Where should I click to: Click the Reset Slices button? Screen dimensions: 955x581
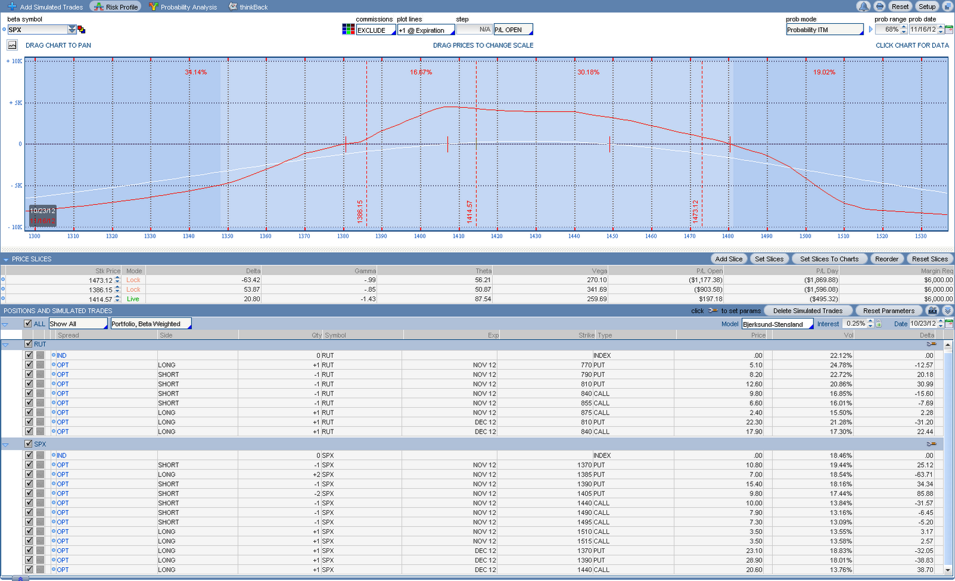(x=929, y=259)
